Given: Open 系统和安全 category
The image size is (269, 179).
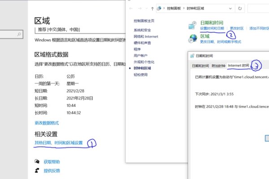Looking at the screenshot, I should [142, 30].
